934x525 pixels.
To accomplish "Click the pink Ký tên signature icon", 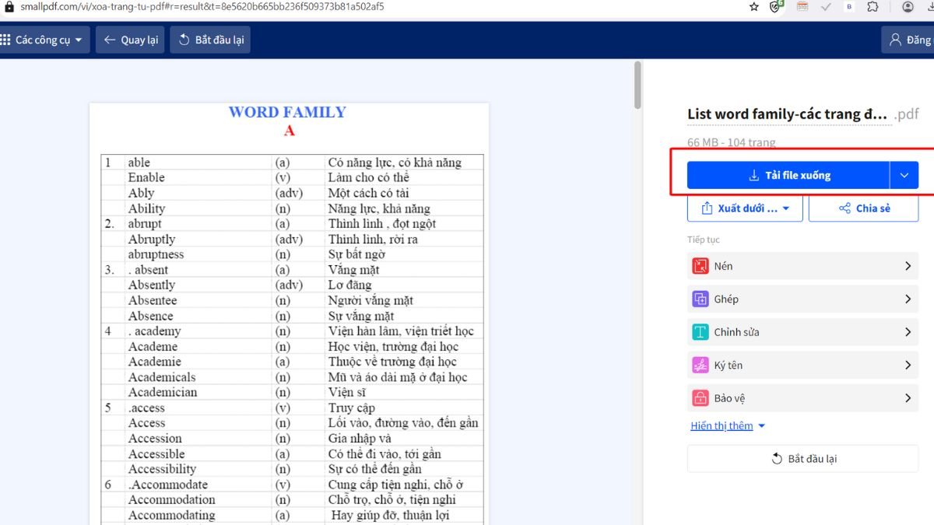I will coord(700,366).
